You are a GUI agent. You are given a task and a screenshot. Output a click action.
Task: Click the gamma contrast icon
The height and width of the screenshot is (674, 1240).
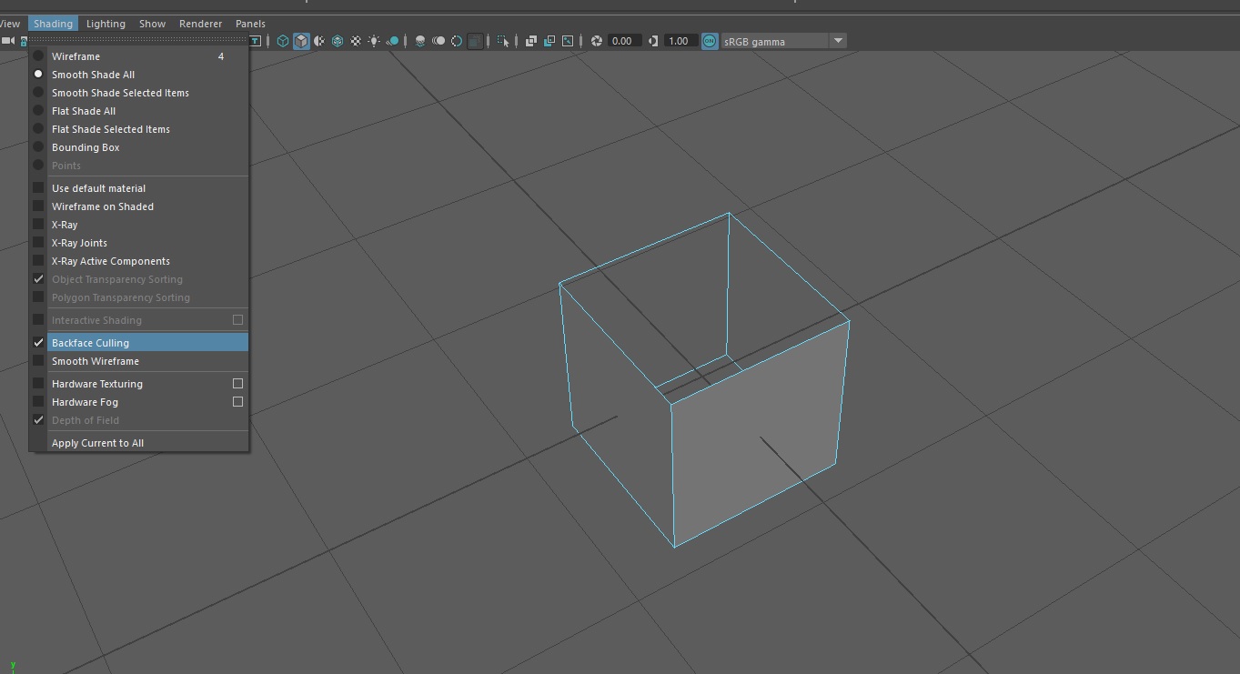[x=652, y=41]
